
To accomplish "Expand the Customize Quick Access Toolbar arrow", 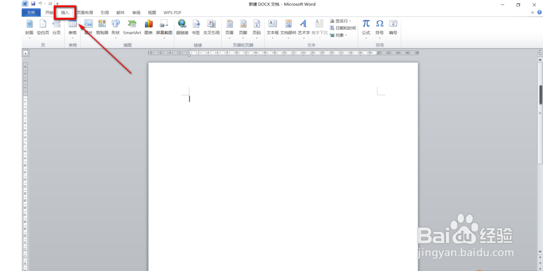I will 58,4.
